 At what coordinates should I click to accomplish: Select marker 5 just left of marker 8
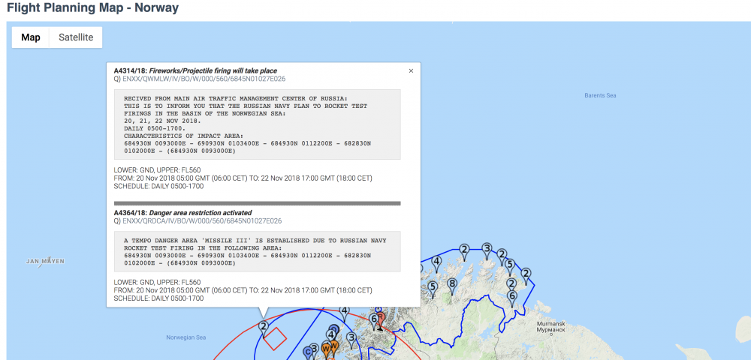(433, 287)
